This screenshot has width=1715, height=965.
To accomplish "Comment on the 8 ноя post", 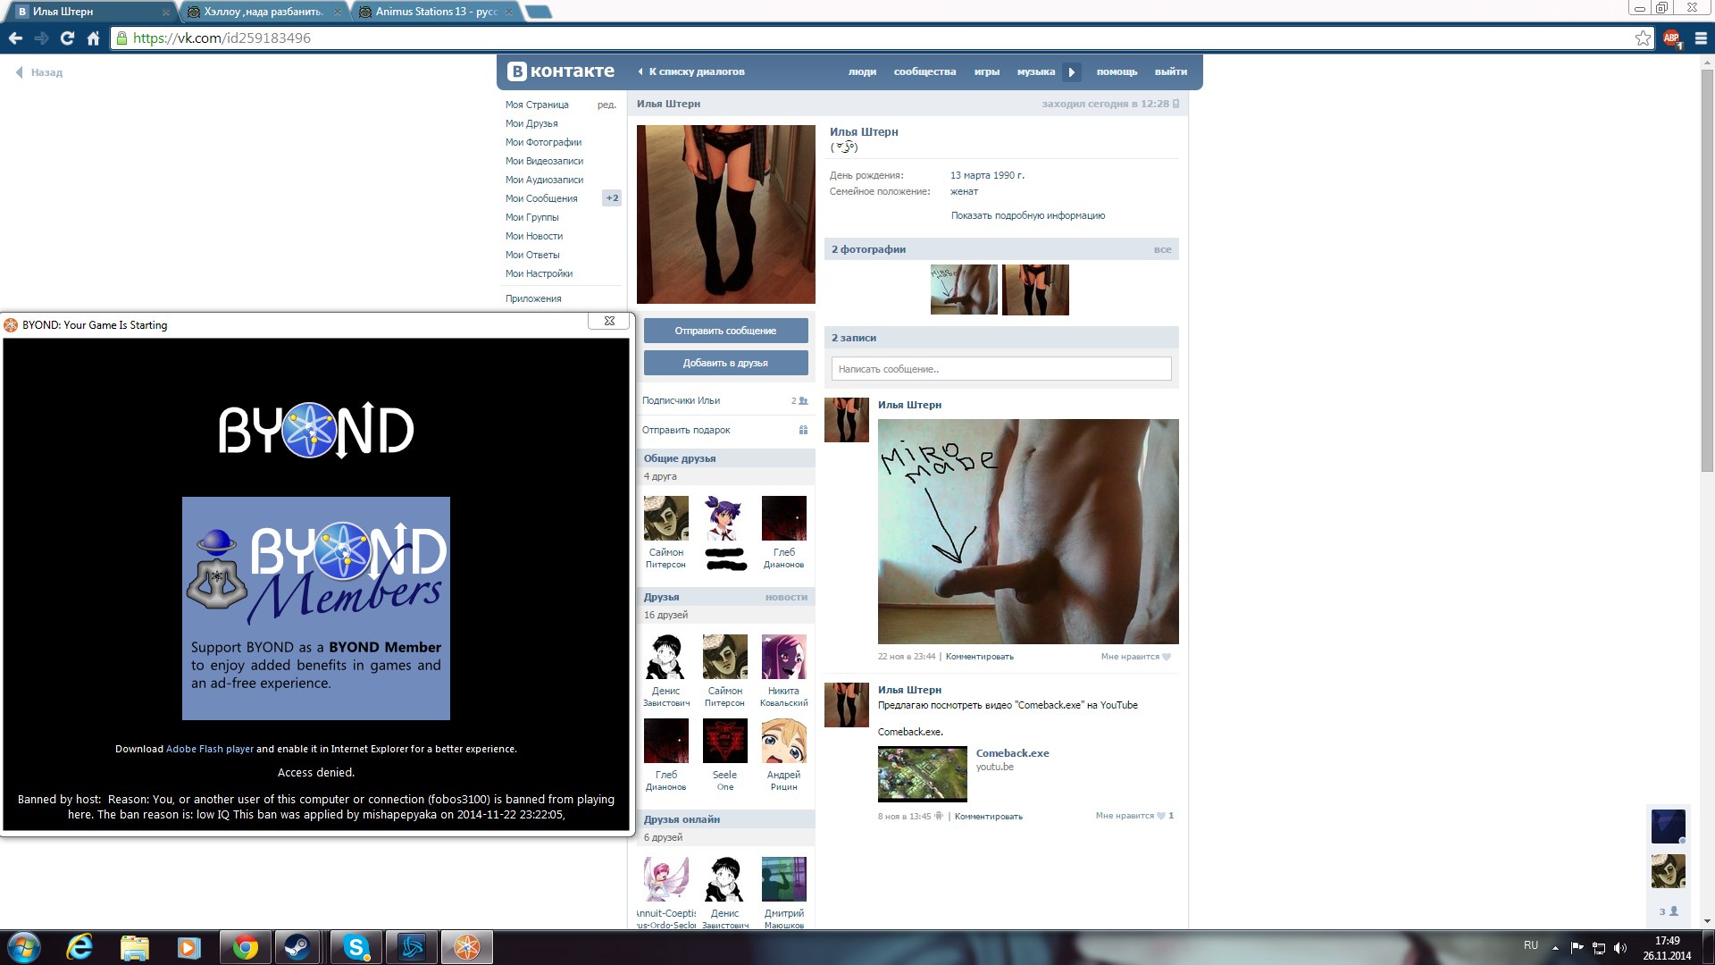I will point(988,817).
